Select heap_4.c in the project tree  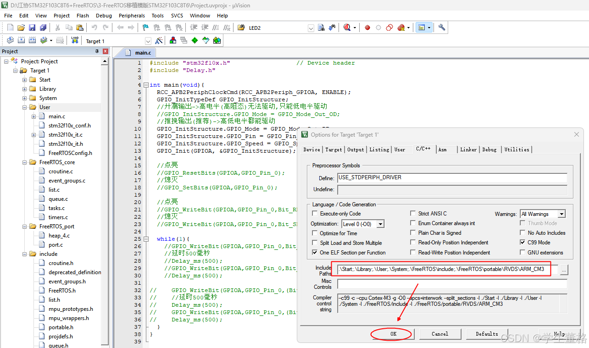click(59, 236)
